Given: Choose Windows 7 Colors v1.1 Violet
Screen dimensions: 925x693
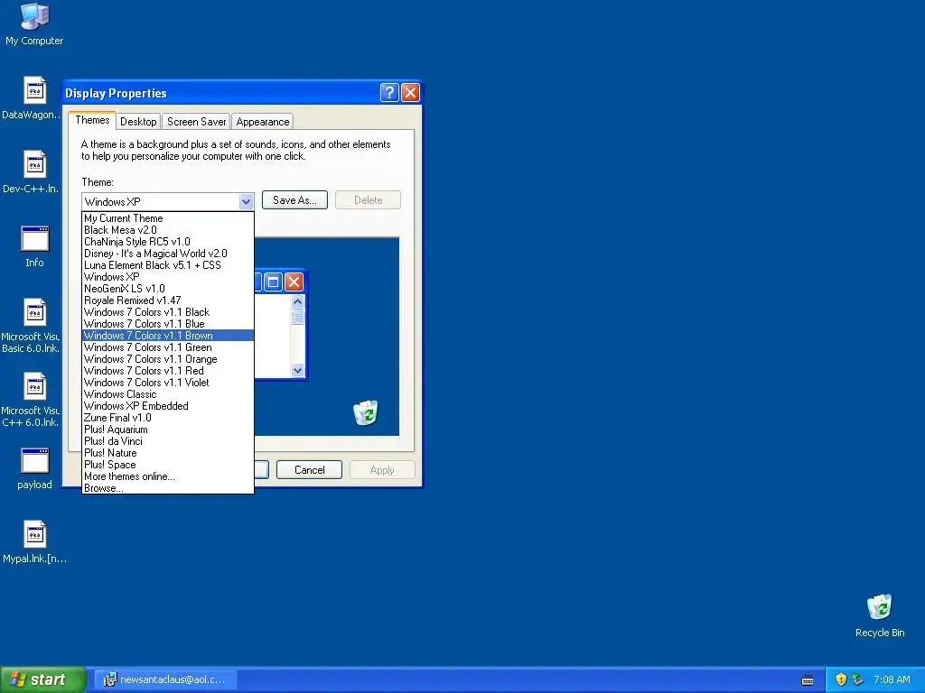Looking at the screenshot, I should (x=167, y=383).
